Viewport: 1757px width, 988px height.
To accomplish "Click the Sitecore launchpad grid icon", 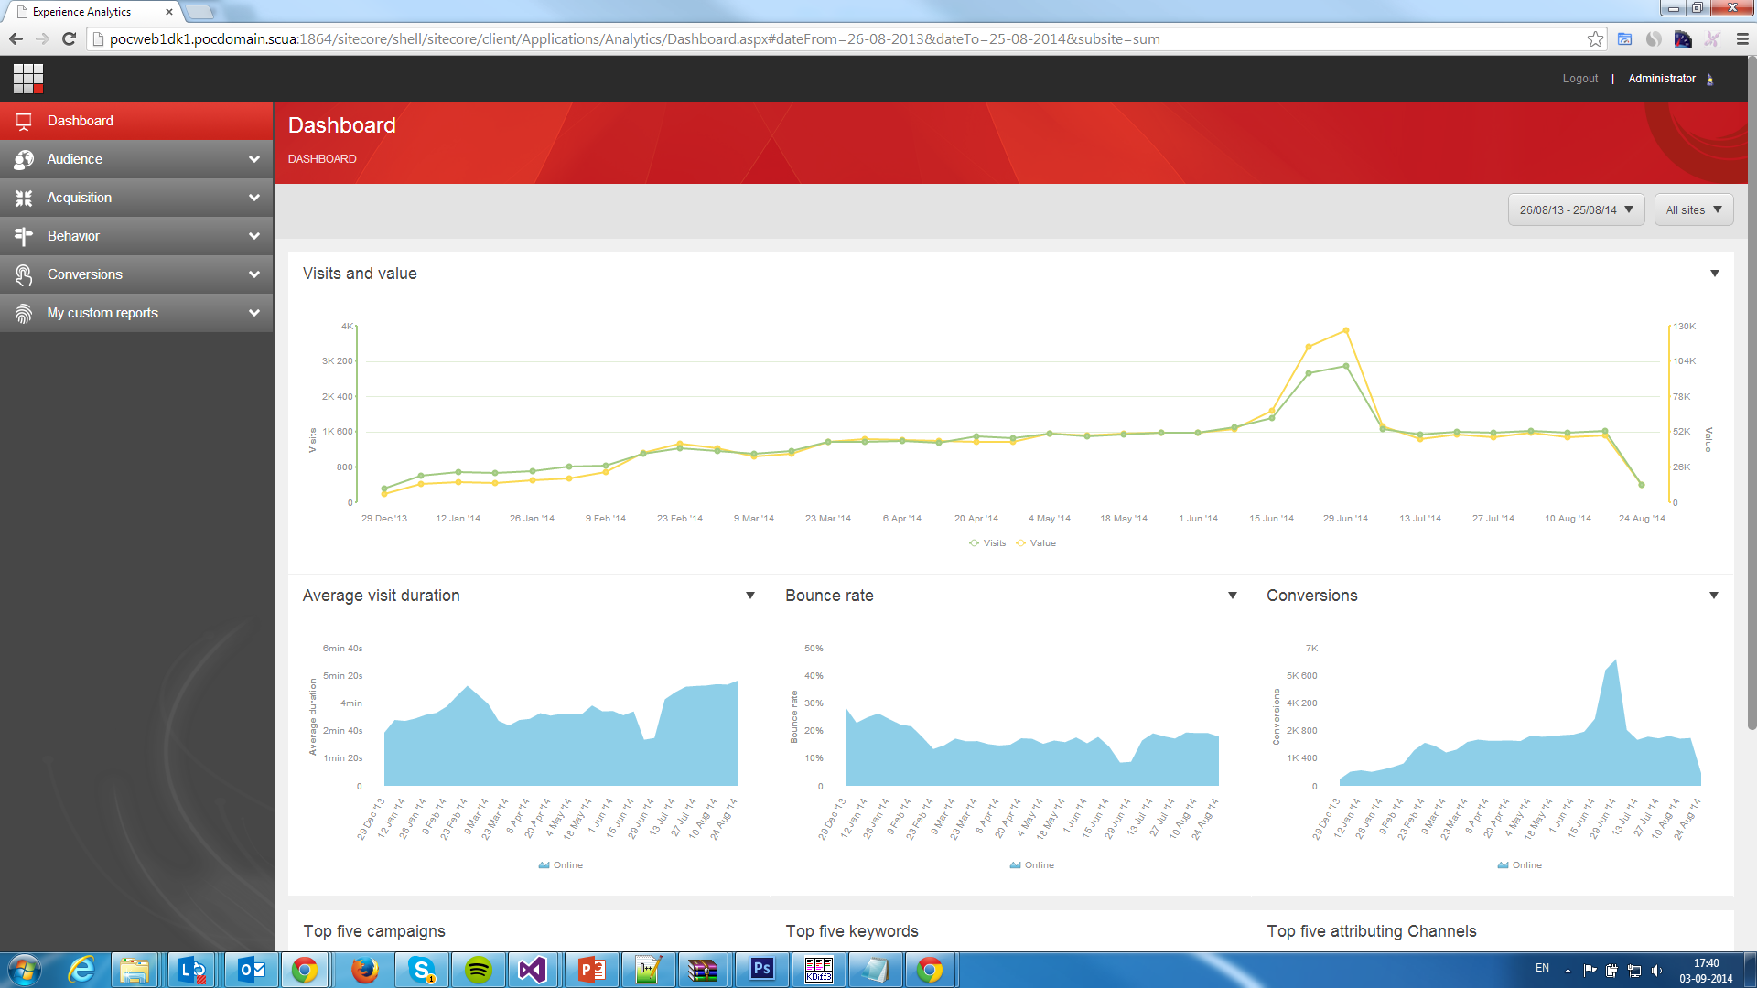I will [x=28, y=79].
